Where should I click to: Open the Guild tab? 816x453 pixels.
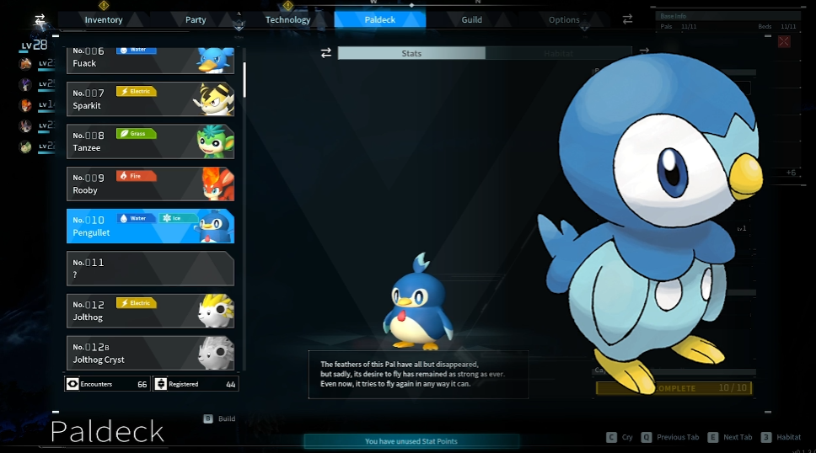tap(472, 19)
